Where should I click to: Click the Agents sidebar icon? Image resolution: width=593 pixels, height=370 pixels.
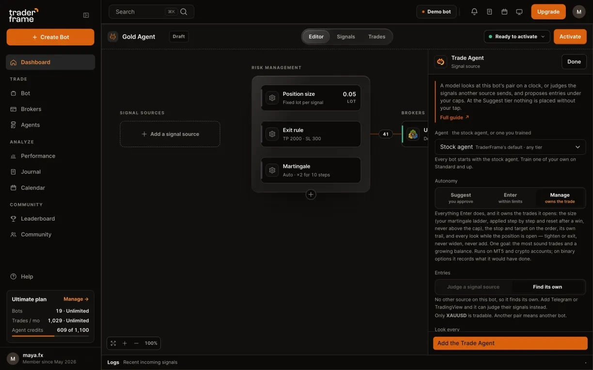point(14,125)
